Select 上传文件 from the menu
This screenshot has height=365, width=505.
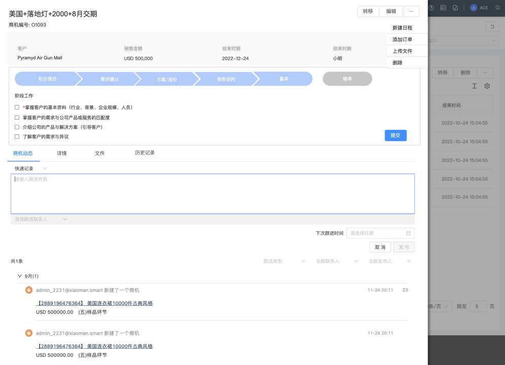point(402,51)
